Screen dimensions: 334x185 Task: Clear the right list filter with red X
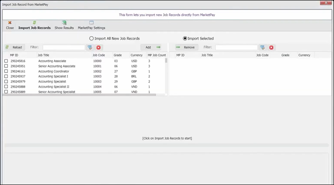point(271,48)
